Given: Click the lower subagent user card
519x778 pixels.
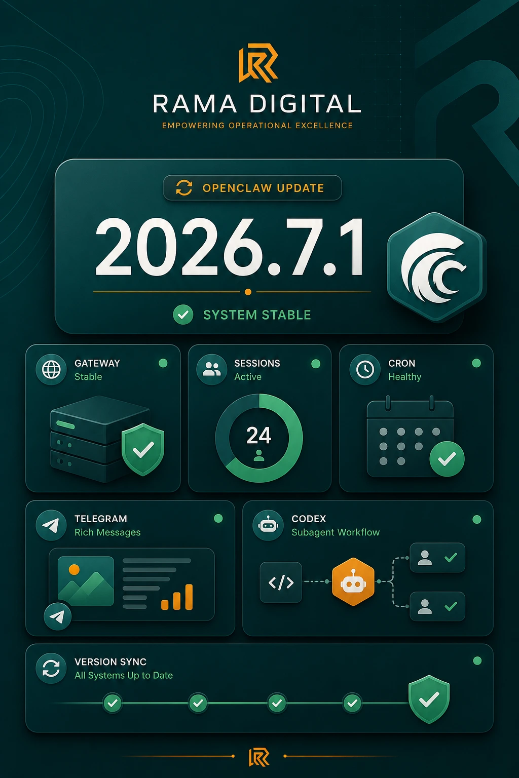Looking at the screenshot, I should [437, 606].
